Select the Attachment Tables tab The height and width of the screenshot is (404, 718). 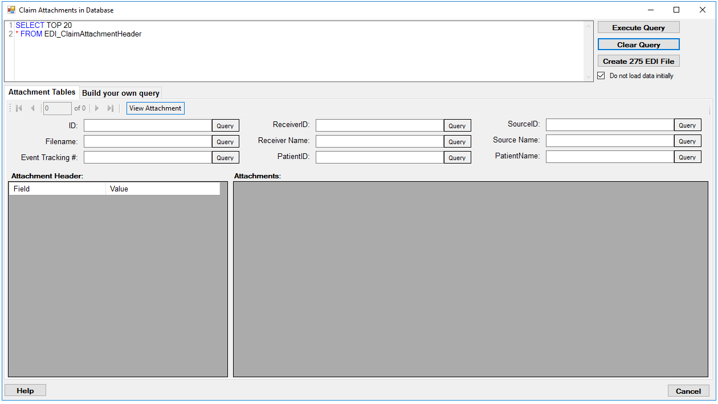click(x=42, y=92)
